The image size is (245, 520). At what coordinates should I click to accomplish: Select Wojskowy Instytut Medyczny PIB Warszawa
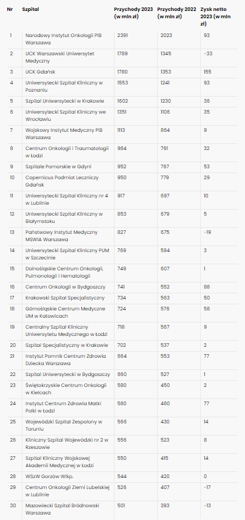click(64, 134)
